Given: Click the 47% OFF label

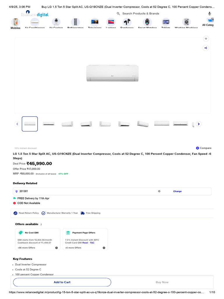Looking at the screenshot, I should tap(63, 174).
